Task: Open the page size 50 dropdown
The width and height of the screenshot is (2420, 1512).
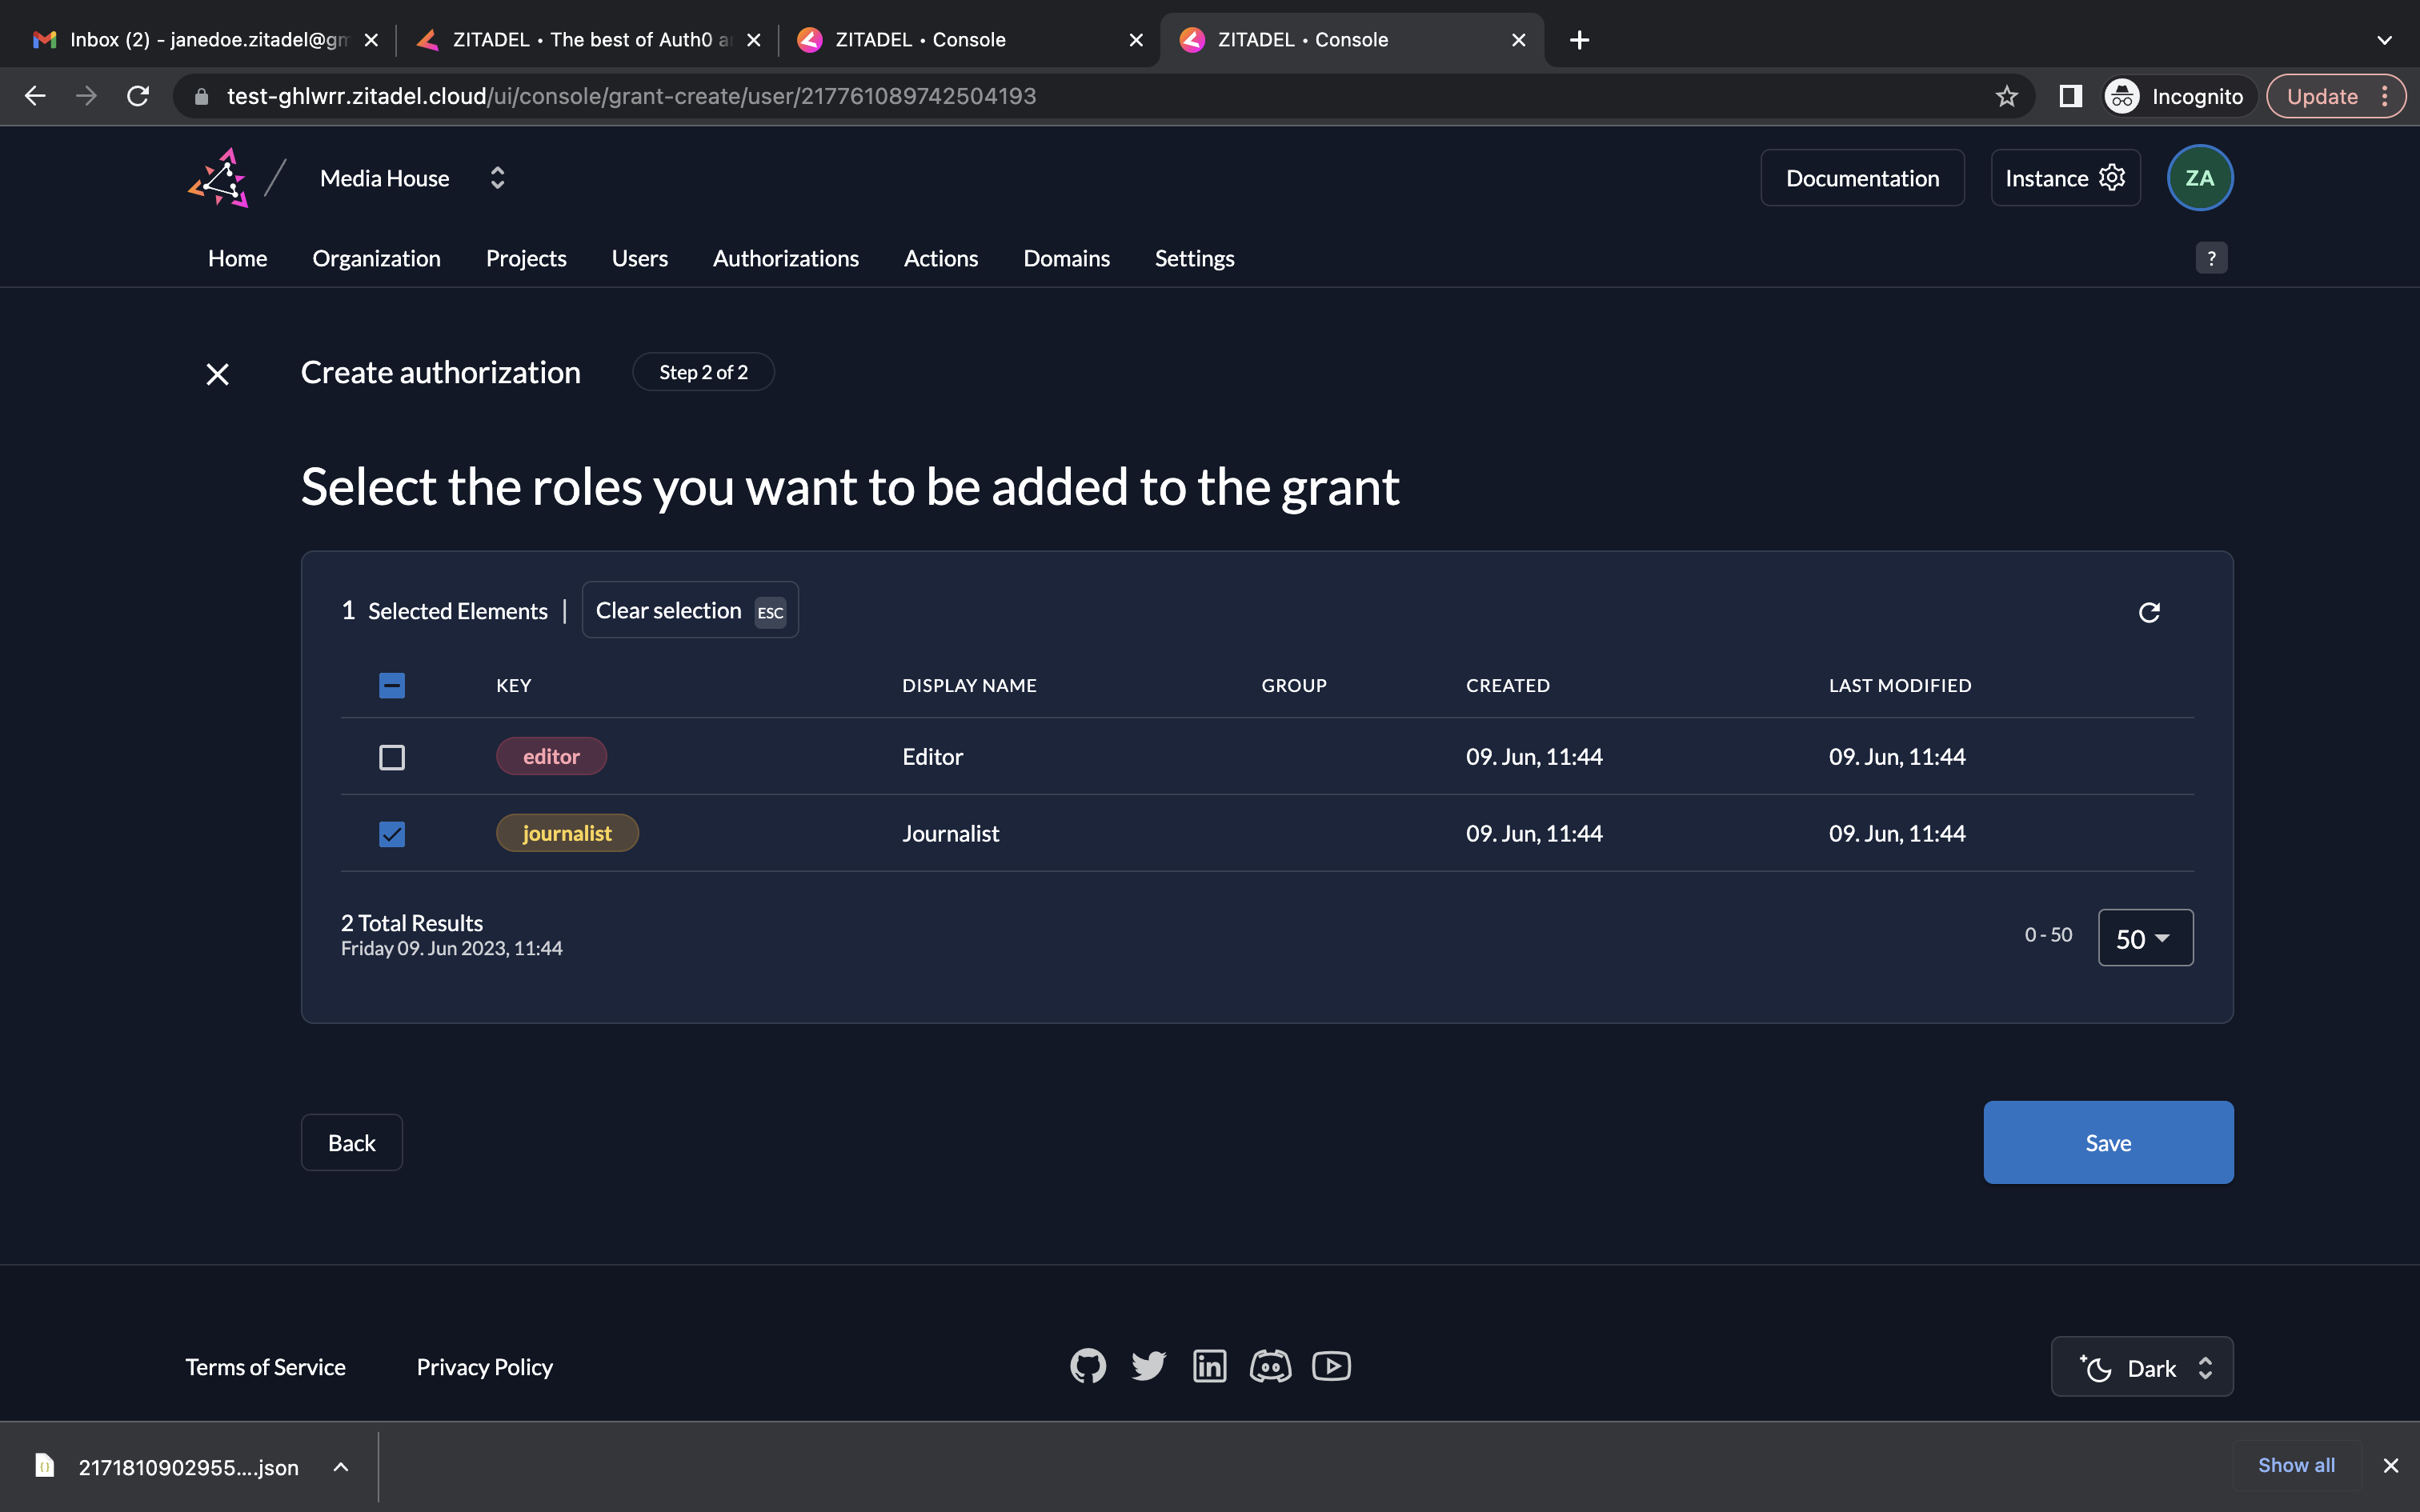Action: (x=2145, y=938)
